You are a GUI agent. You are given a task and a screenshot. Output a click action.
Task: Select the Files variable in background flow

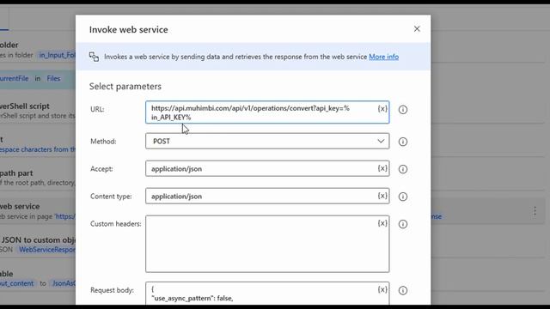click(53, 78)
